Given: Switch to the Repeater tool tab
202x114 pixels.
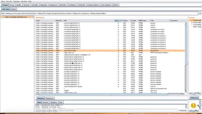Looking at the screenshot, I should pos(44,5).
